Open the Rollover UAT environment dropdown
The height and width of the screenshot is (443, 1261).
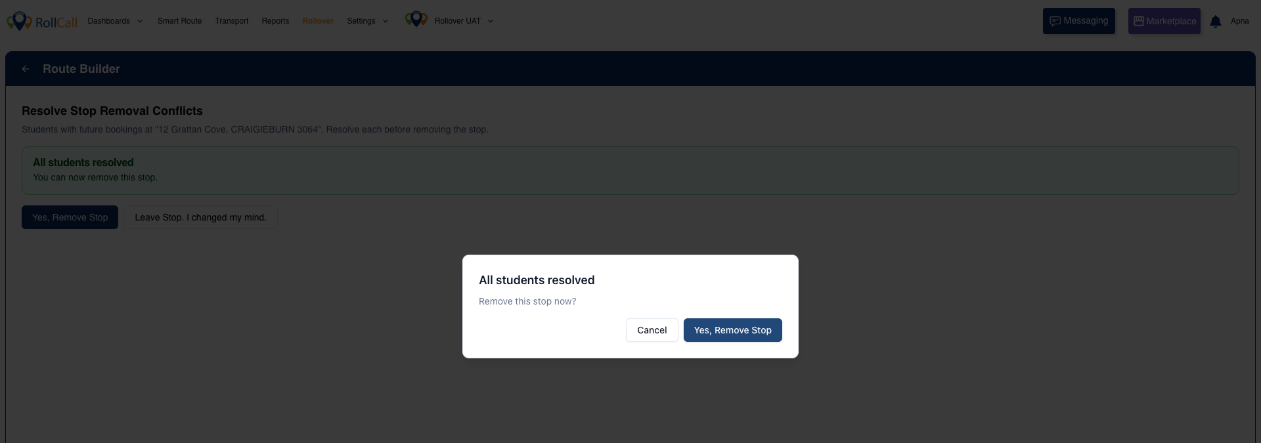tap(464, 21)
